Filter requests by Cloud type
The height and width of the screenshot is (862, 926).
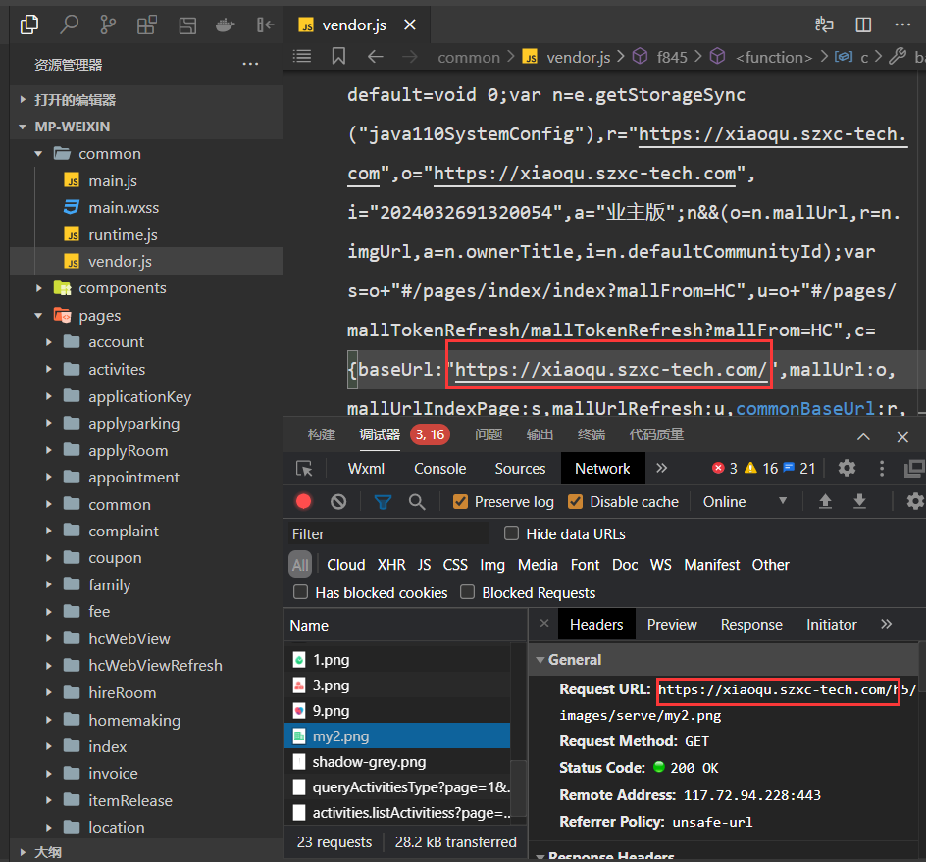346,565
